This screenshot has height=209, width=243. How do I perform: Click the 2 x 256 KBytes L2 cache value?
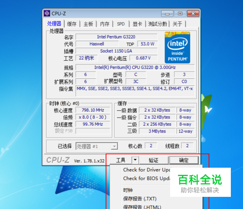[x=157, y=124]
